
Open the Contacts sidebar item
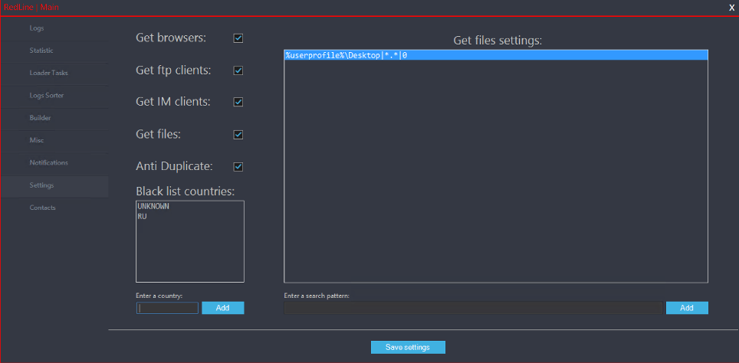click(x=43, y=208)
